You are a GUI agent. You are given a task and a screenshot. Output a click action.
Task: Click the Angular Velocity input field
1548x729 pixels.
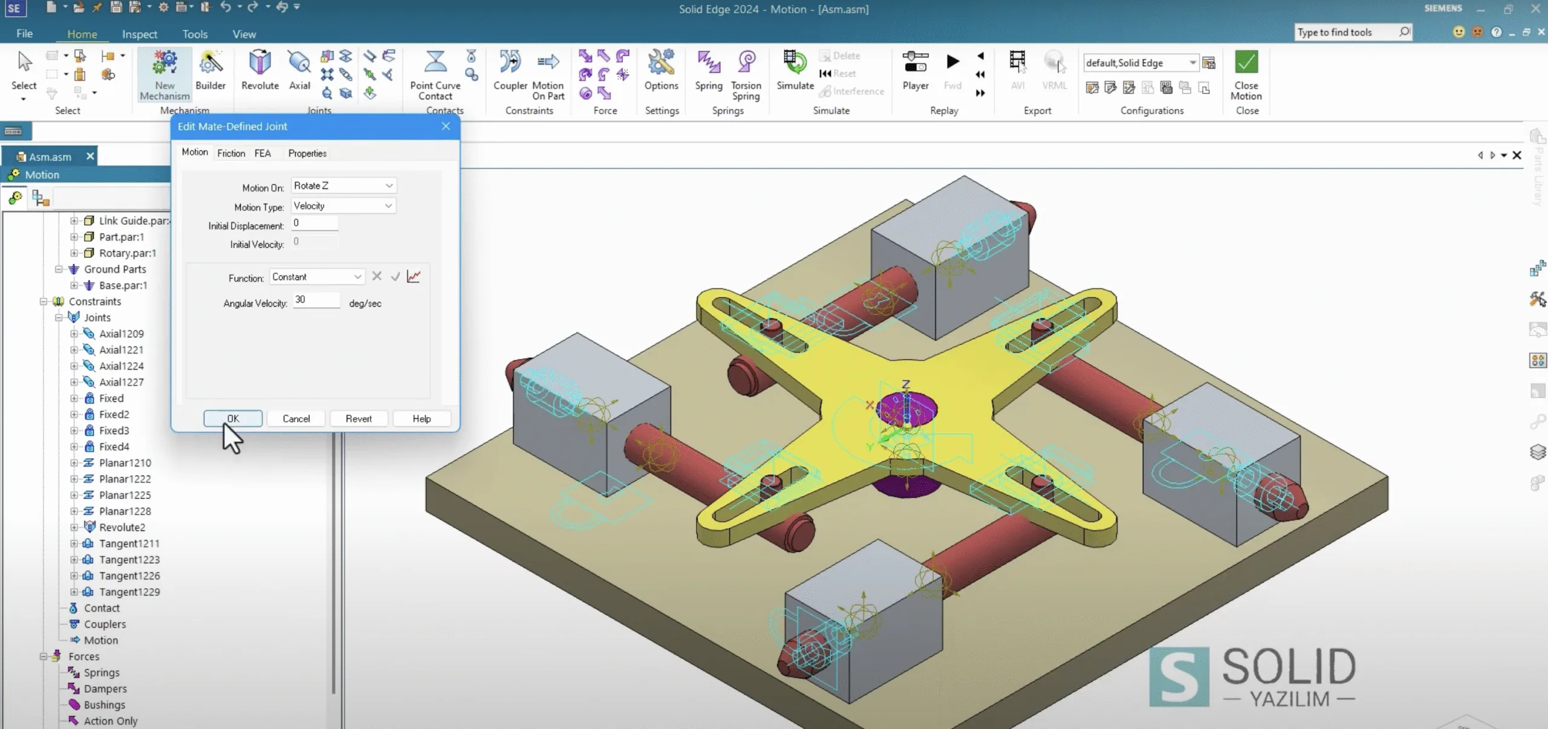(x=316, y=300)
